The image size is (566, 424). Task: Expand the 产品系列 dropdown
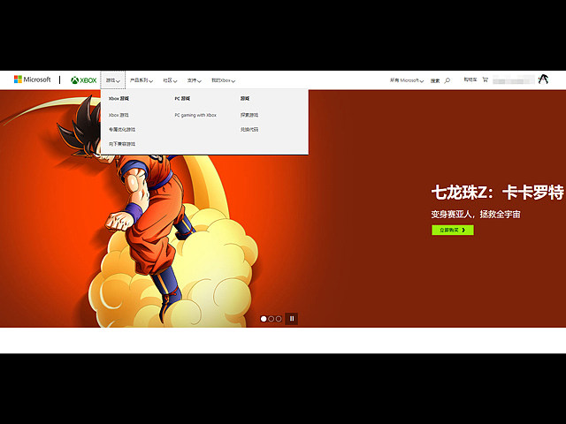click(x=141, y=80)
